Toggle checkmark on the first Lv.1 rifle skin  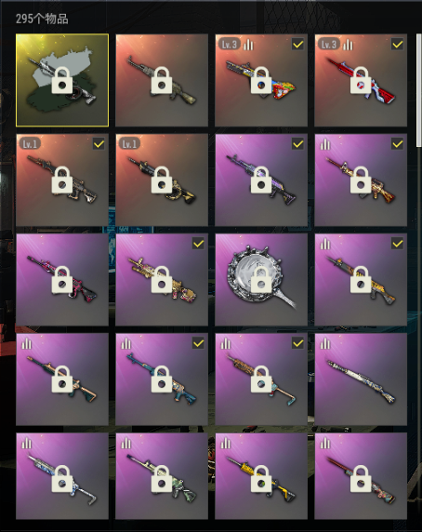pos(99,144)
